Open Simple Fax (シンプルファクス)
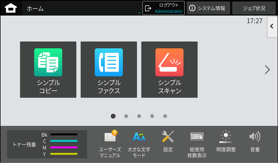Screen dimensions: 278x163 [109, 69]
